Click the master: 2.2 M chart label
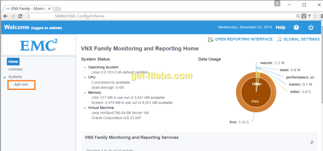Image resolution: width=323 pixels, height=151 pixels. point(272,63)
